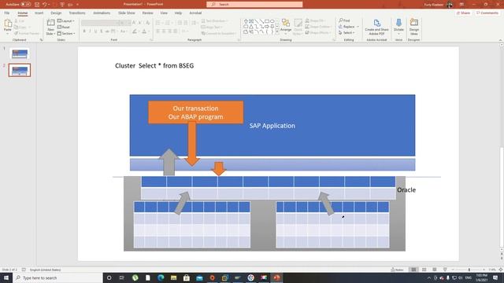Open the Text Direction dropdown
Image resolution: width=504 pixels, height=283 pixels.
click(215, 21)
